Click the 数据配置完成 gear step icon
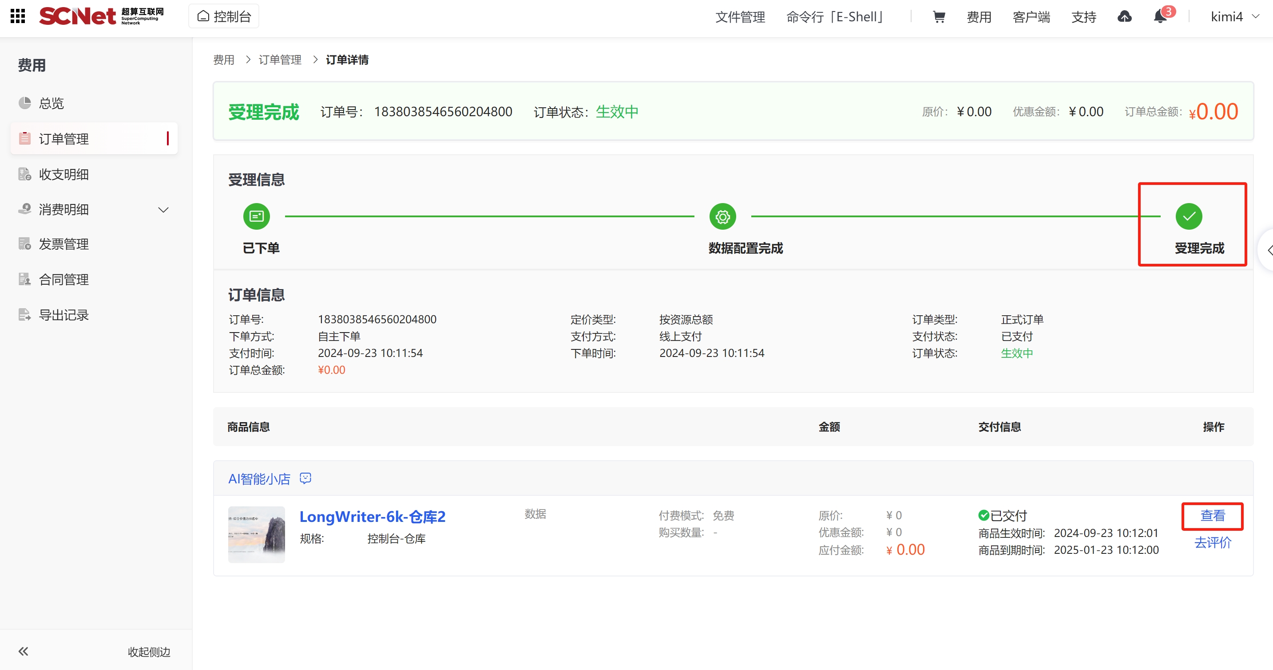This screenshot has width=1273, height=670. (x=722, y=216)
